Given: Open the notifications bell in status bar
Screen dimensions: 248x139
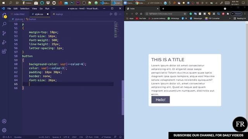Looking at the screenshot, I should (121, 137).
